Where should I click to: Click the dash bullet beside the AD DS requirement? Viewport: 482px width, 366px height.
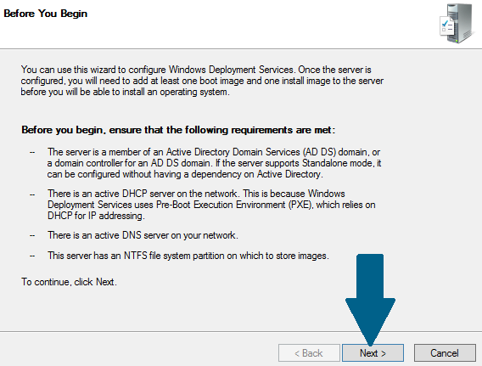(32, 152)
